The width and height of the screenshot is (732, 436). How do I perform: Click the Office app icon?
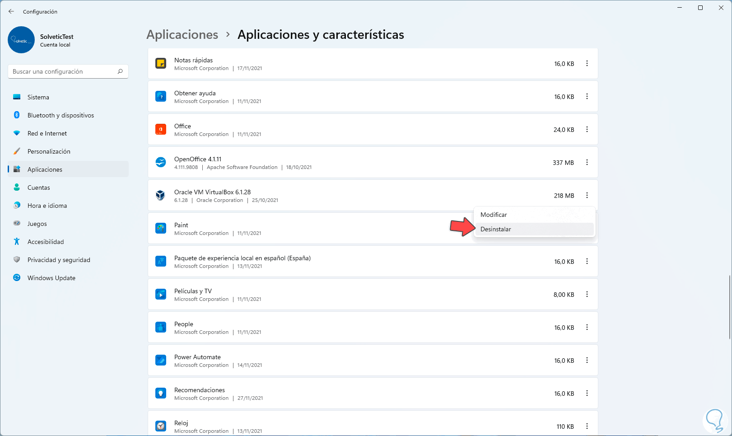[161, 129]
